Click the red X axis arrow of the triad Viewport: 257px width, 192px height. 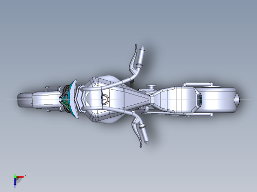[x=20, y=177]
